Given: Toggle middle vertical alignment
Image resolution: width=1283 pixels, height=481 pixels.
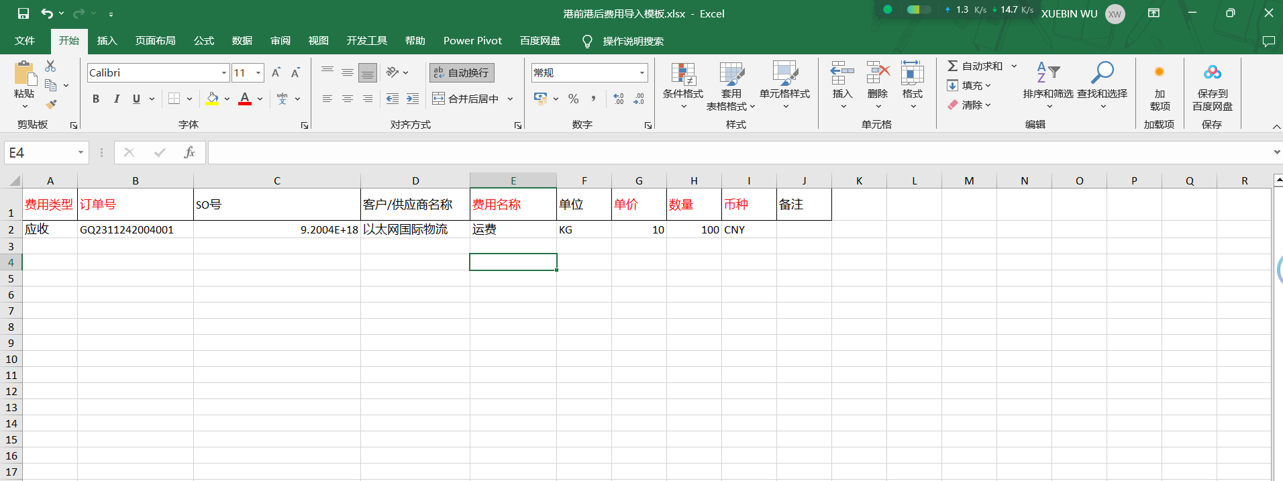Looking at the screenshot, I should [x=348, y=72].
